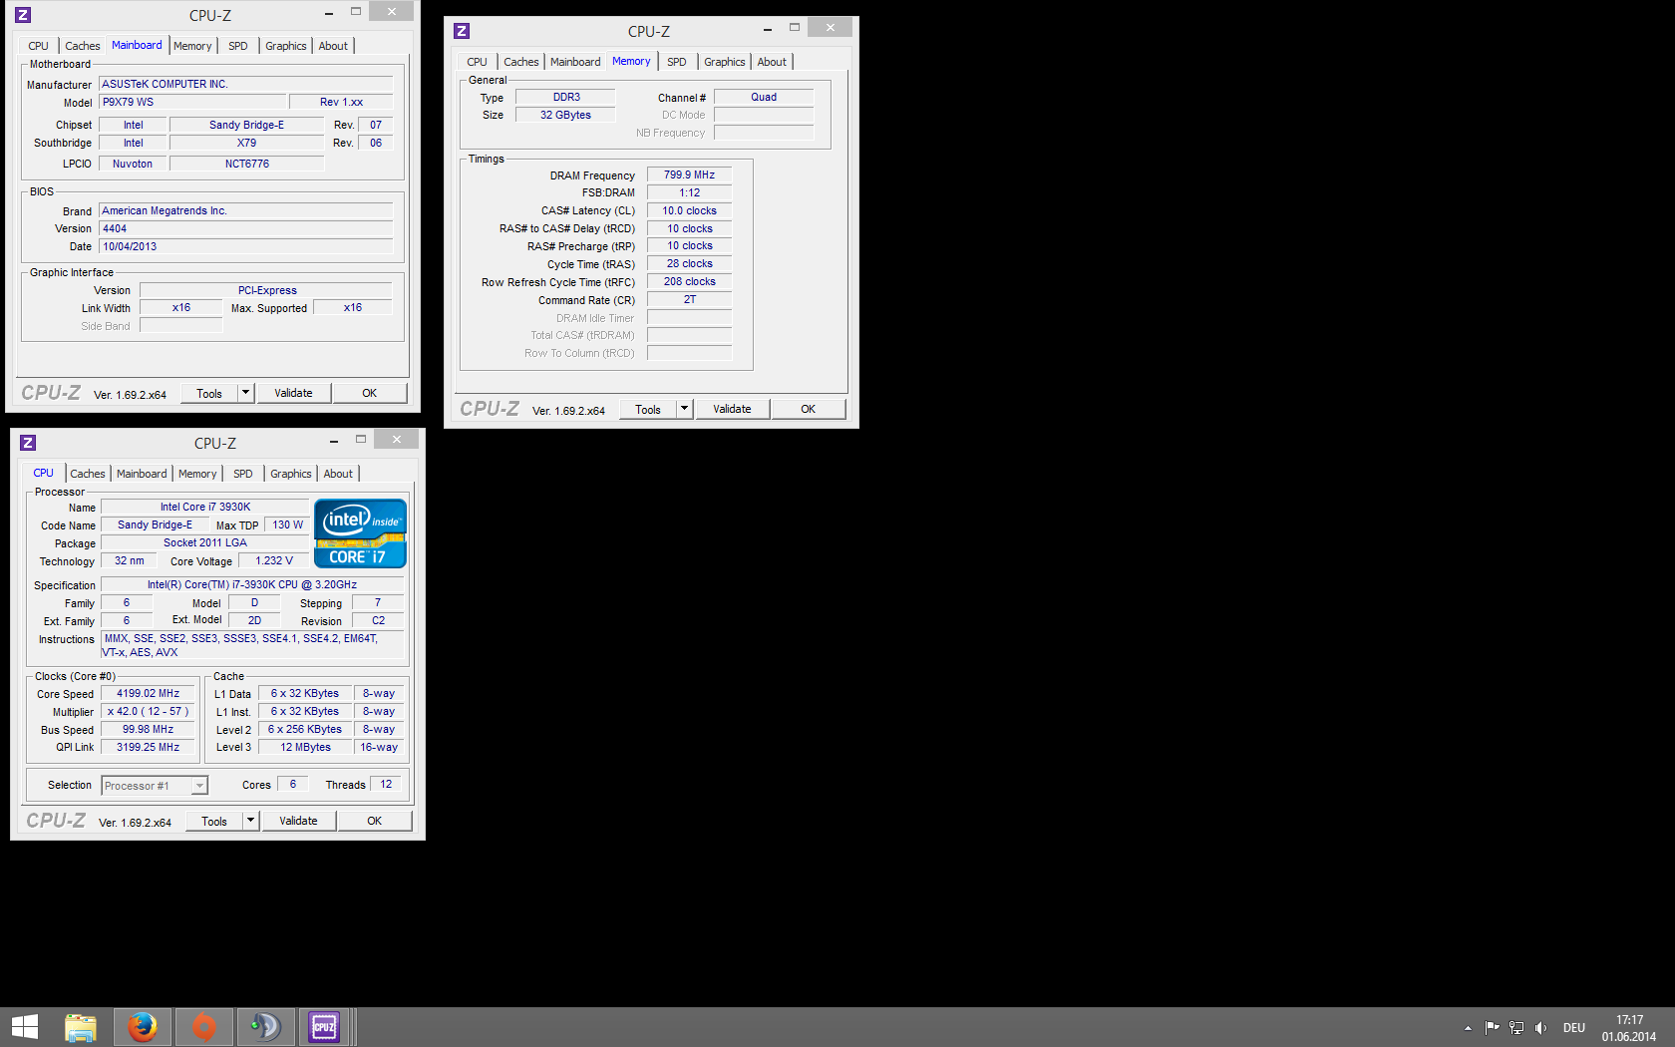Select the BIOS date 10/04/2013 value

[x=246, y=246]
